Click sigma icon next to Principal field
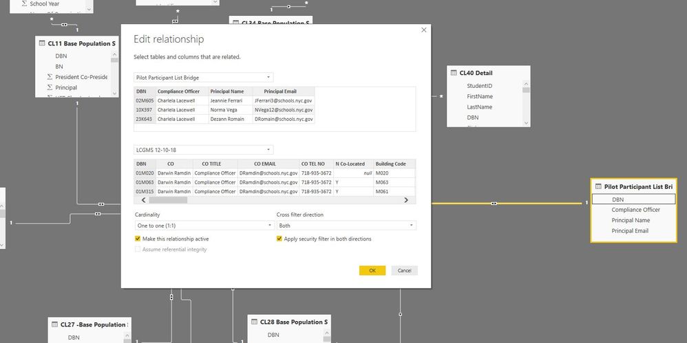Image resolution: width=687 pixels, height=343 pixels. pyautogui.click(x=50, y=87)
